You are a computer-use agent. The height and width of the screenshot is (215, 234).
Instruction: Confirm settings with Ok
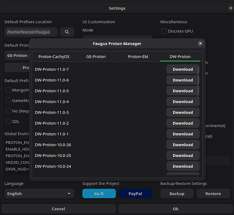(x=175, y=209)
